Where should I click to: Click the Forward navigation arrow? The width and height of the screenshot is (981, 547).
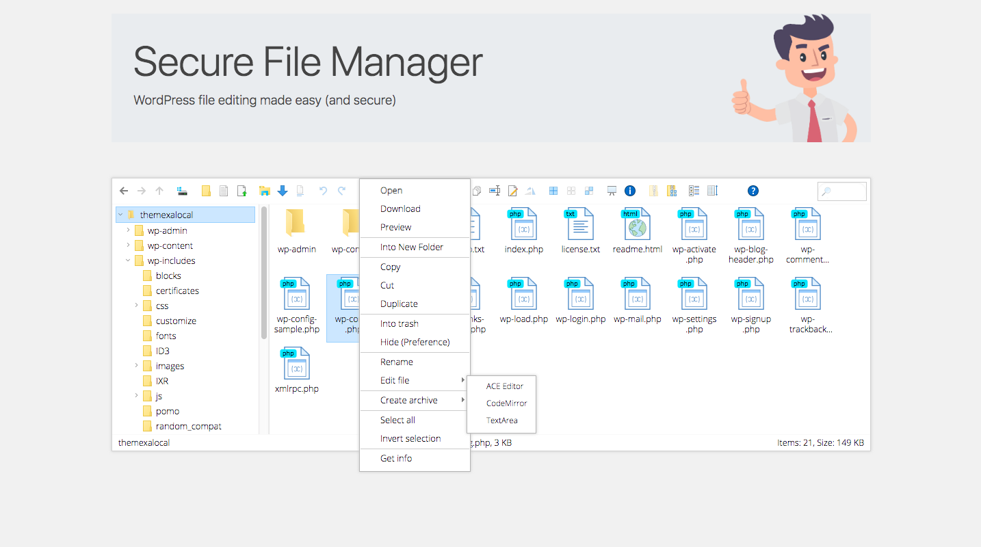(x=142, y=191)
